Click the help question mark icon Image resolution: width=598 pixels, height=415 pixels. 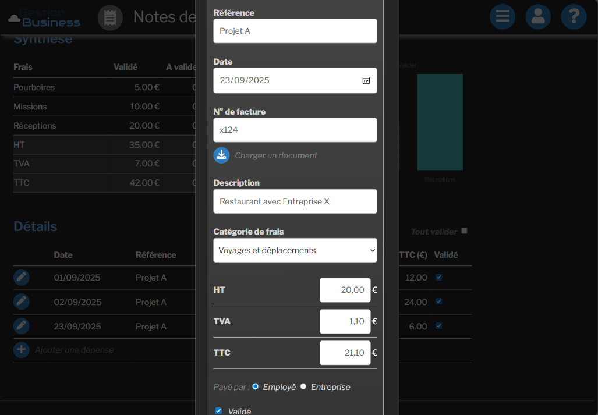pos(574,17)
